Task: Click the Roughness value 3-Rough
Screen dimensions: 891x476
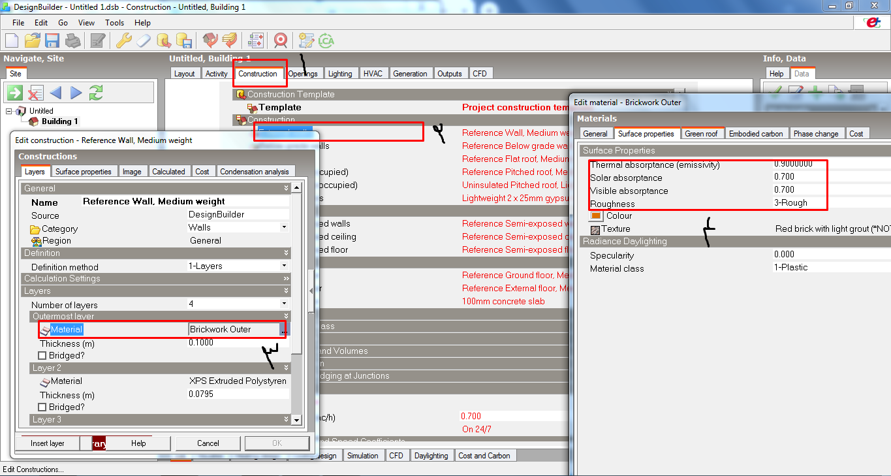Action: 791,203
